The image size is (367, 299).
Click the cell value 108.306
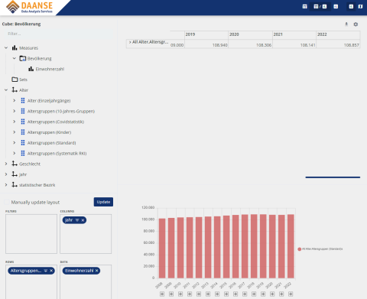(x=264, y=45)
